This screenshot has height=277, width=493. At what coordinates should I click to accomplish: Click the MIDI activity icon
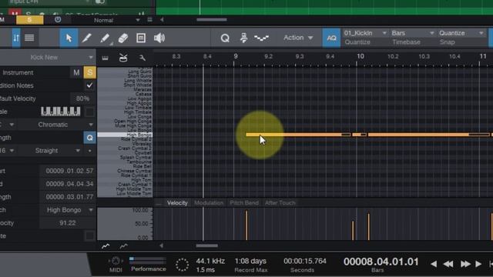click(116, 261)
